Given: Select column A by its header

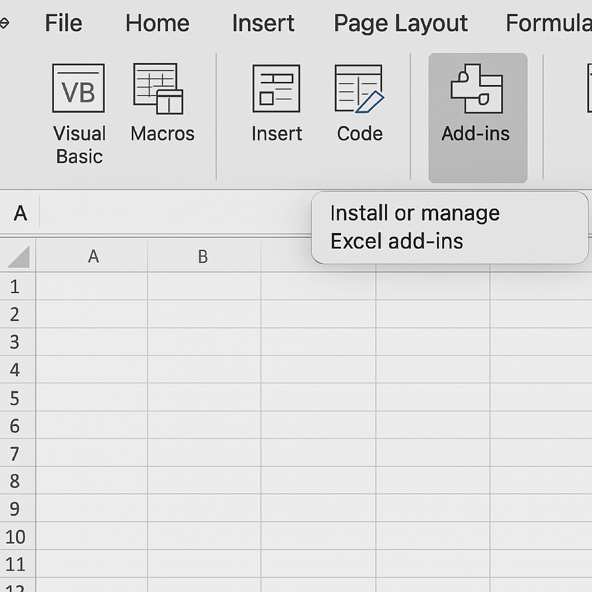Looking at the screenshot, I should 92,256.
